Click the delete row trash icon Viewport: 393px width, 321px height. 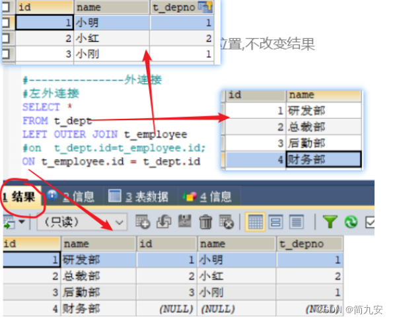205,222
